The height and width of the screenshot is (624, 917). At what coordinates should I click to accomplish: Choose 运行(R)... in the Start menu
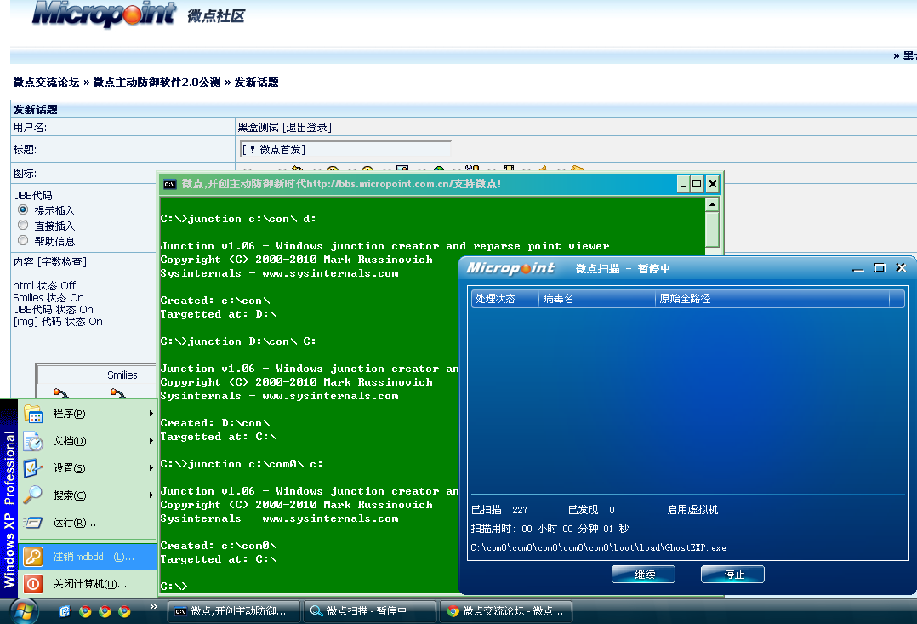[x=88, y=522]
